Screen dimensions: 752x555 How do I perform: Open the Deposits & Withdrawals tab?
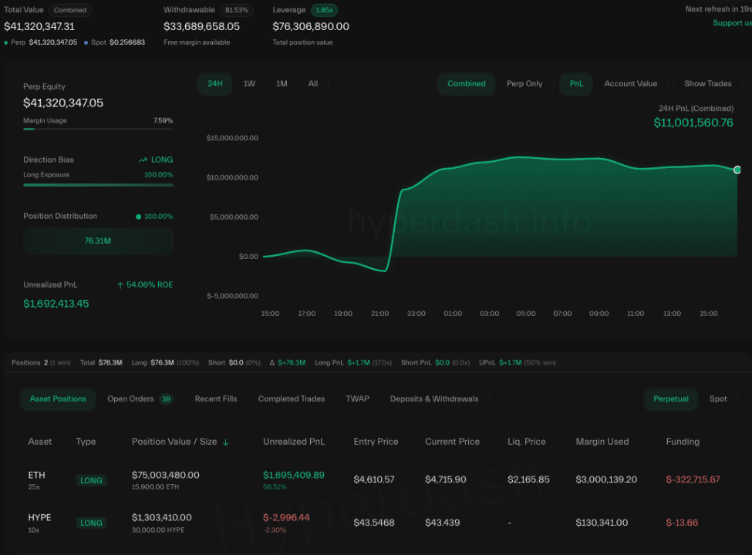[434, 399]
